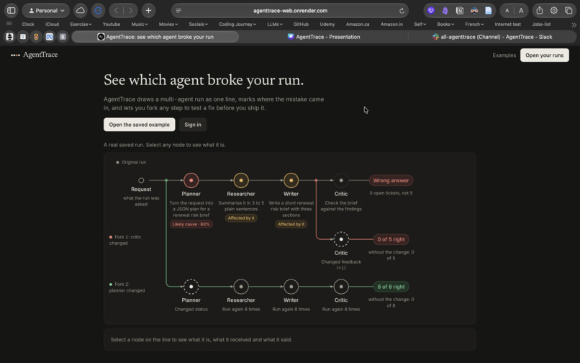Click the blue circular icon beside the cloud
Image resolution: width=580 pixels, height=363 pixels.
(98, 10)
